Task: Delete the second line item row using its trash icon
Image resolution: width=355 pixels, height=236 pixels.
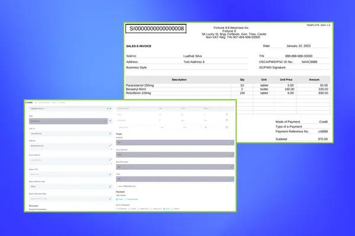Action: [227, 120]
